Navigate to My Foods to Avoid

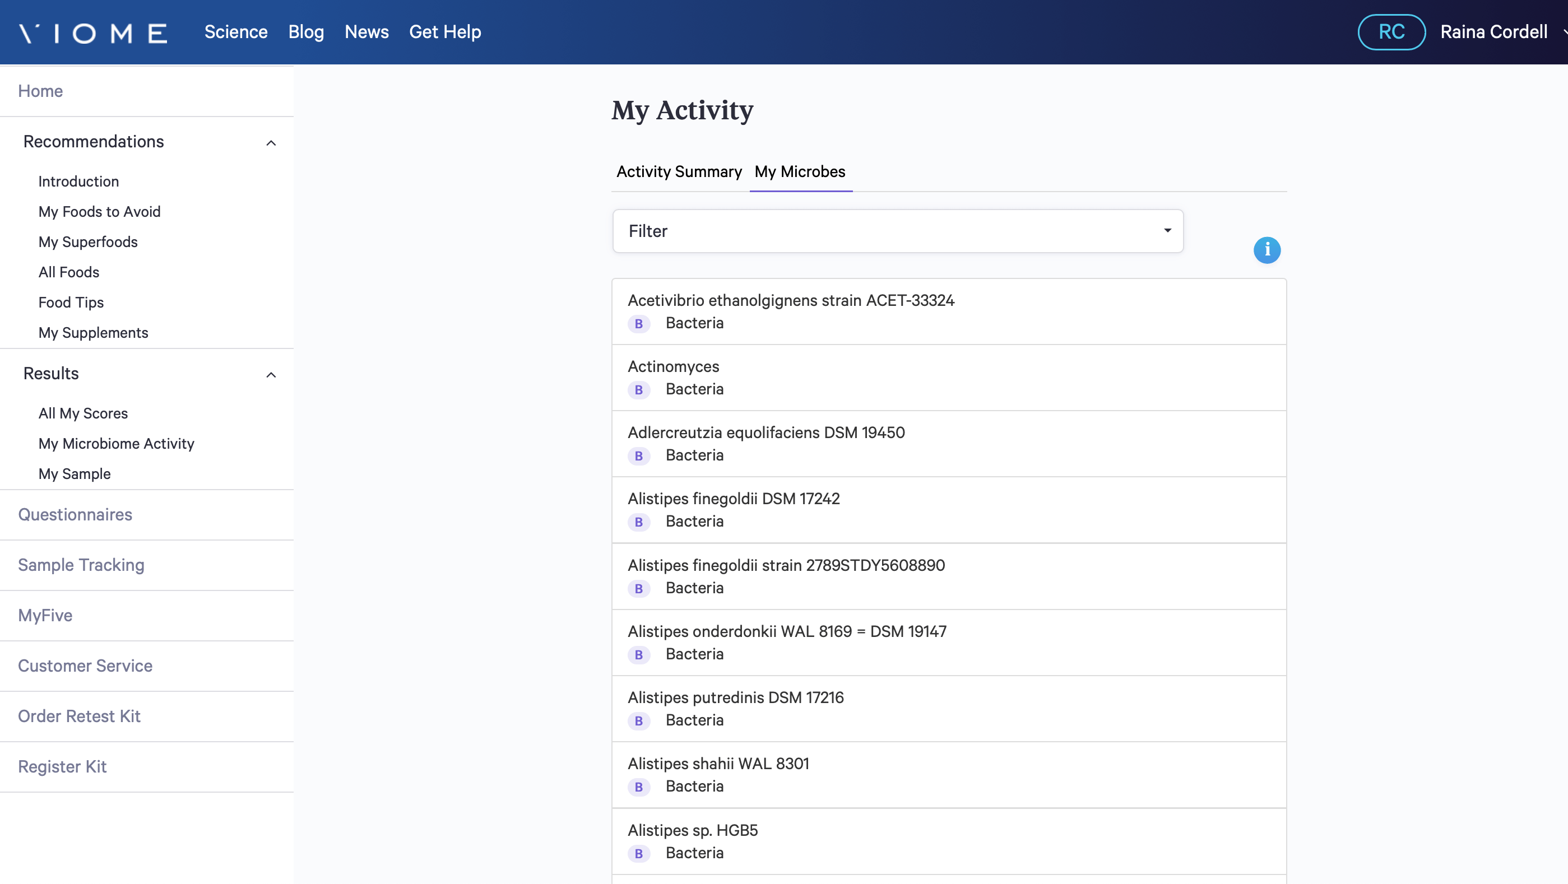pyautogui.click(x=99, y=211)
